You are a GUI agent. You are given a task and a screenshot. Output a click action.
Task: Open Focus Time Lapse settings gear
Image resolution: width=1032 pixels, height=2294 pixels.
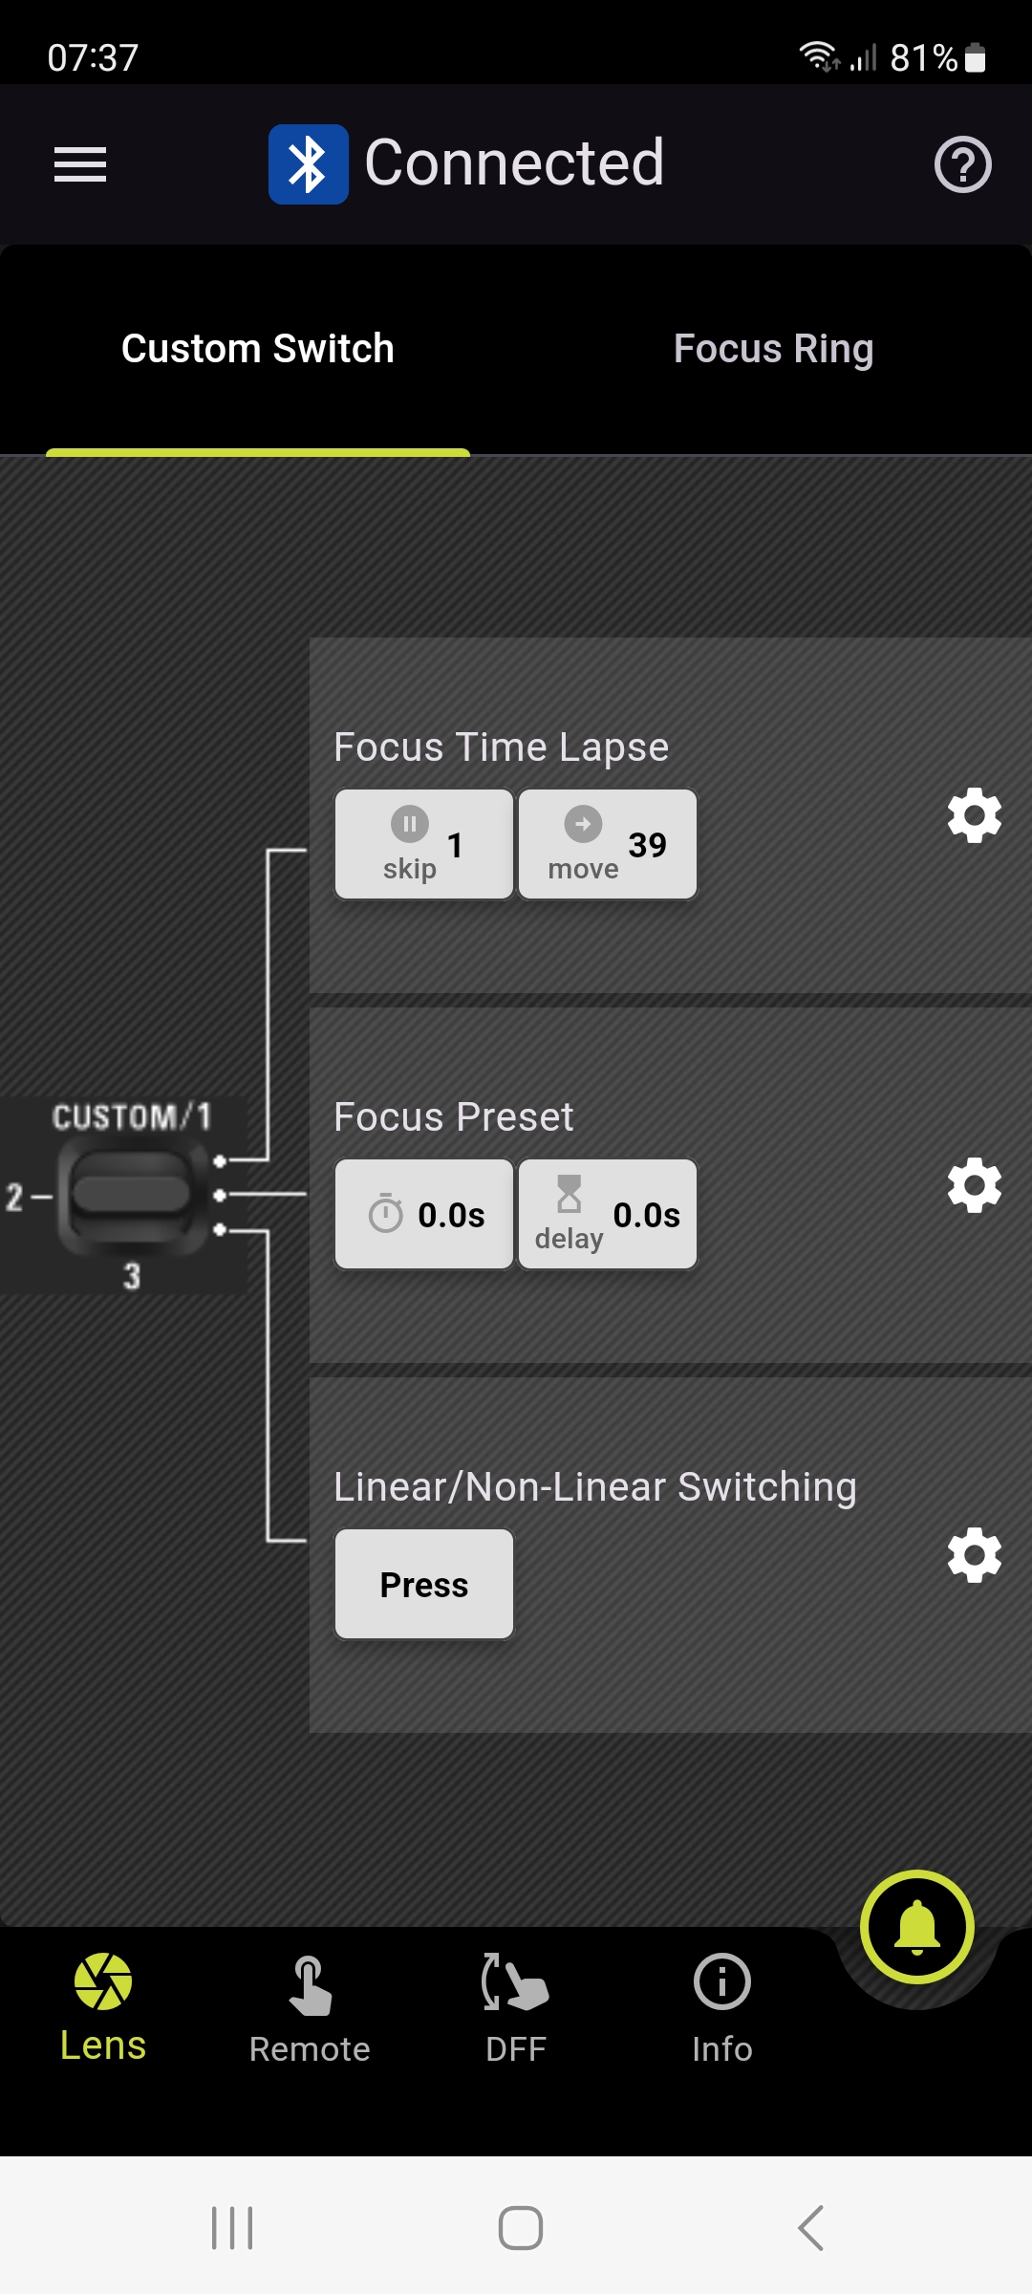tap(974, 815)
